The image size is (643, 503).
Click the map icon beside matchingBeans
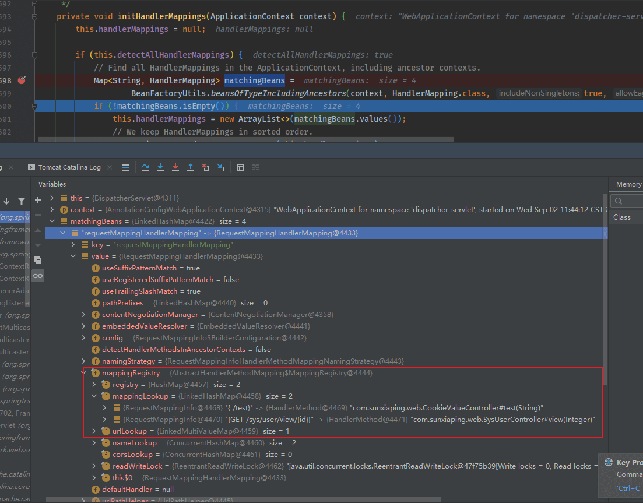[x=64, y=221]
